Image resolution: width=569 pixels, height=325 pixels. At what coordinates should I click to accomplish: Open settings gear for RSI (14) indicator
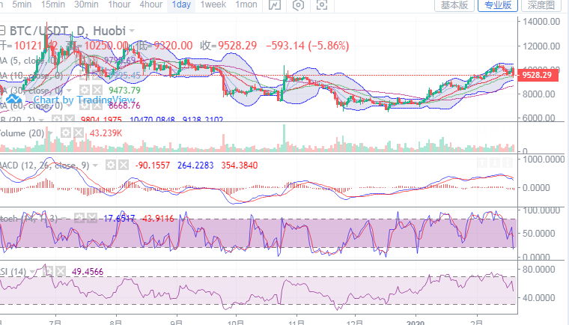[48, 271]
